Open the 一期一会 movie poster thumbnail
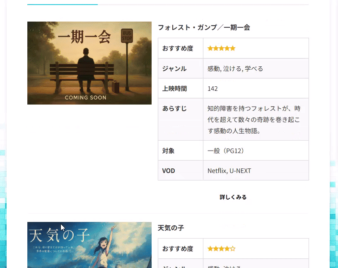338x268 pixels. click(89, 63)
